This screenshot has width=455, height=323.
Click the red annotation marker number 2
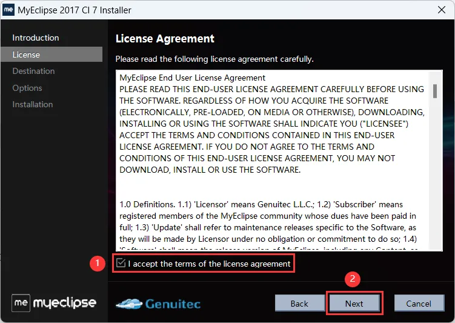[353, 279]
